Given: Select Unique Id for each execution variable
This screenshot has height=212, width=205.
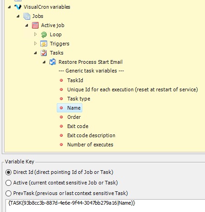Looking at the screenshot, I should (133, 89).
